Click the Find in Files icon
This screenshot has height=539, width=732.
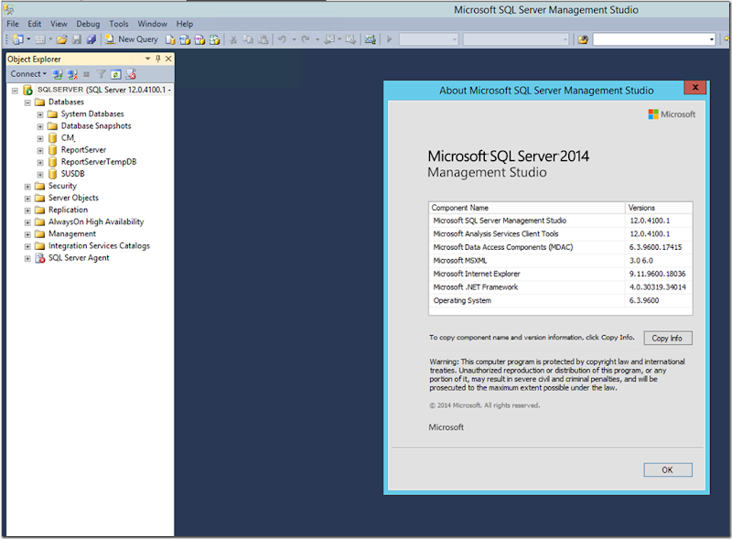(x=583, y=39)
